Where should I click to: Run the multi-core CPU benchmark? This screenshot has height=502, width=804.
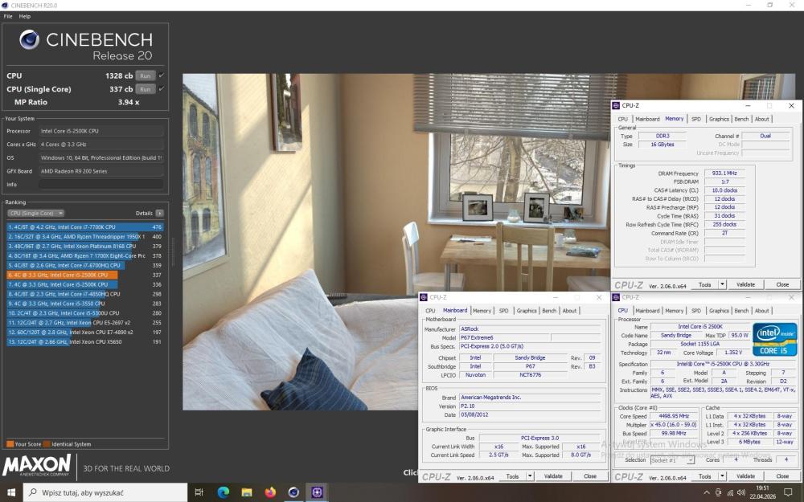145,76
